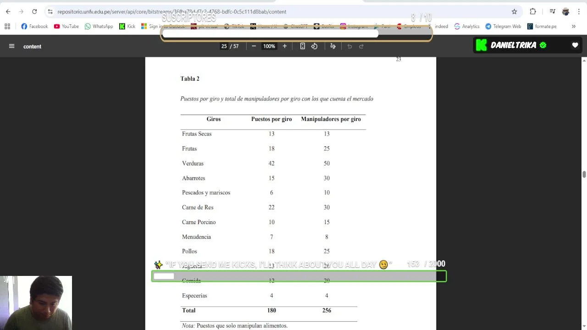Viewport: 587px width, 330px height.
Task: Bookmark this page with the star icon
Action: pyautogui.click(x=514, y=11)
